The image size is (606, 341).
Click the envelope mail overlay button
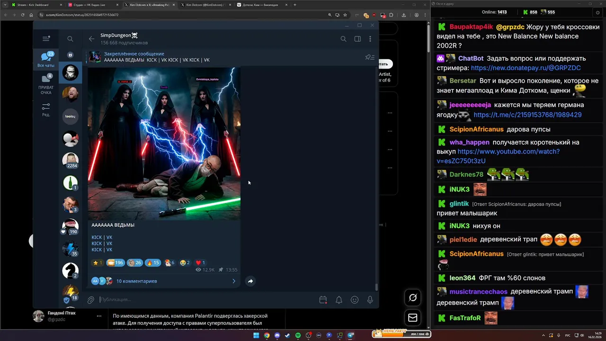tap(413, 318)
